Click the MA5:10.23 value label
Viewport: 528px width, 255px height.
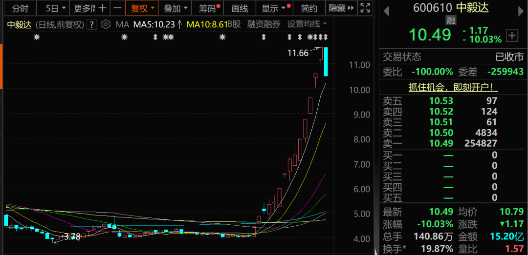[x=154, y=24]
